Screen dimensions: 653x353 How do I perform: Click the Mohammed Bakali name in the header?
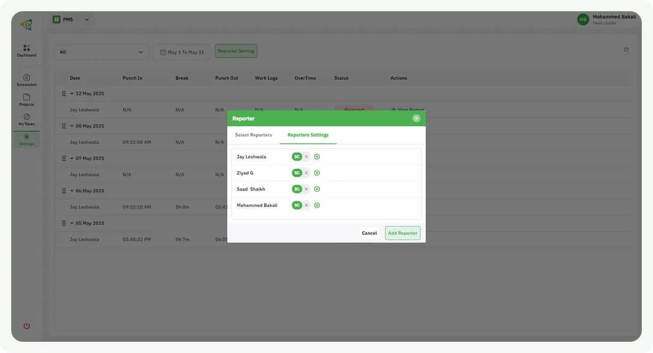614,17
